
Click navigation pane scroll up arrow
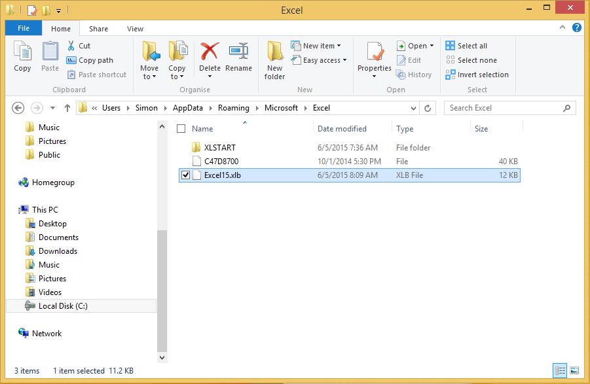(162, 127)
